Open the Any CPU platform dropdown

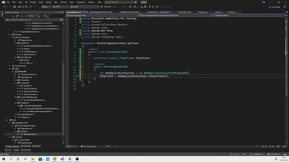pos(60,7)
